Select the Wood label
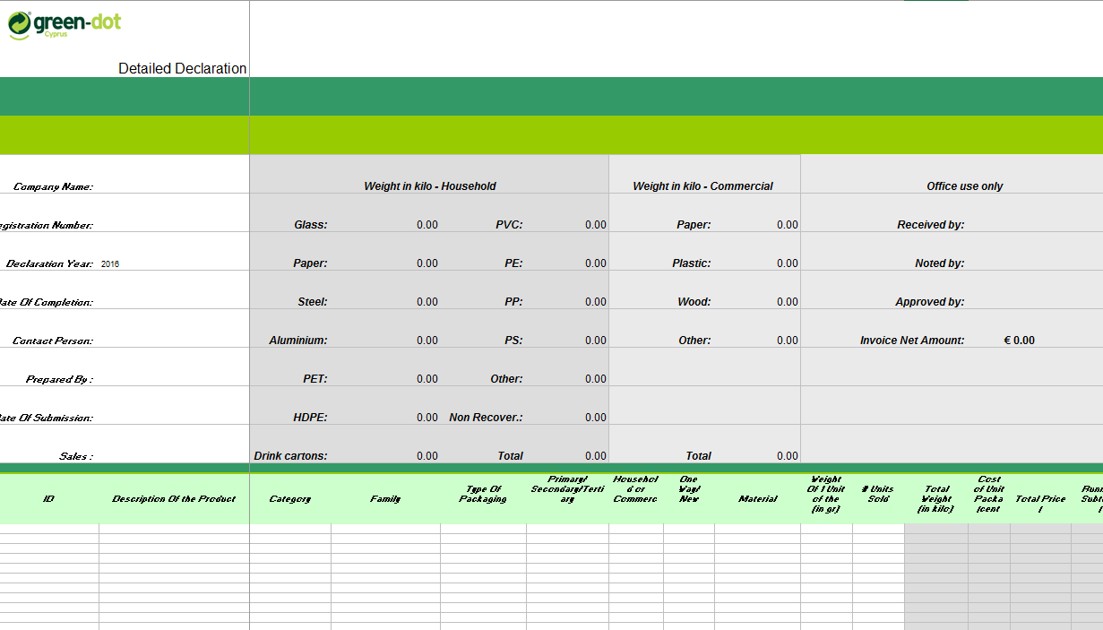This screenshot has height=630, width=1103. click(694, 302)
